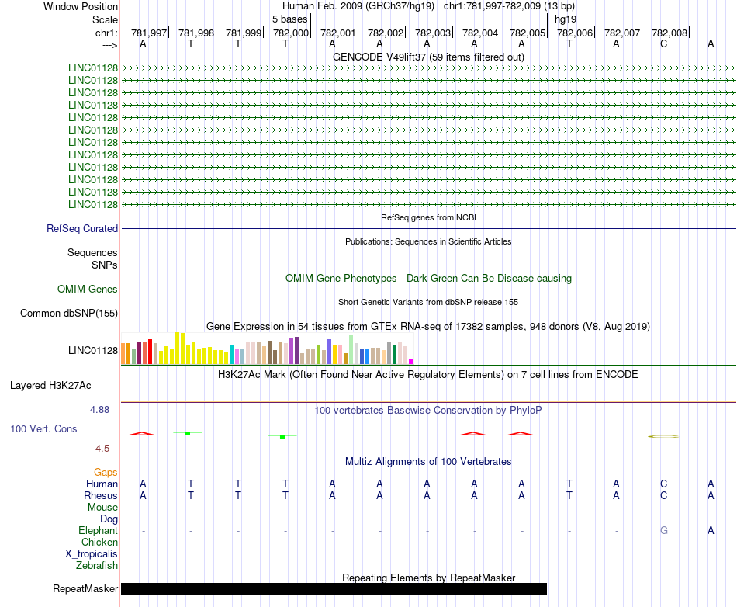This screenshot has width=737, height=607.
Task: Open the 100 vertebrates Basewise Conservation by PhyloP title
Action: 428,411
